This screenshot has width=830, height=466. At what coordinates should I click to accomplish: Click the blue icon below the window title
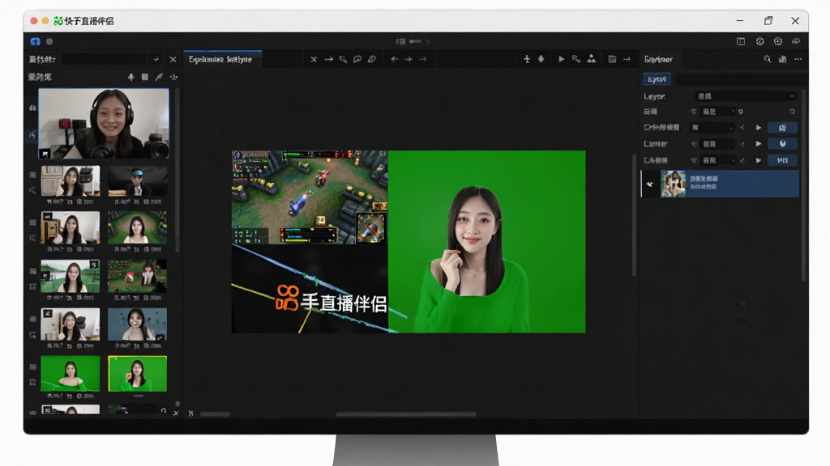point(36,41)
